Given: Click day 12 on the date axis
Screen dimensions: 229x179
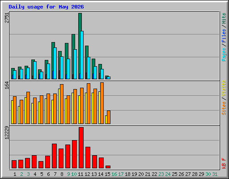Looking at the screenshot, I should click(x=87, y=174).
